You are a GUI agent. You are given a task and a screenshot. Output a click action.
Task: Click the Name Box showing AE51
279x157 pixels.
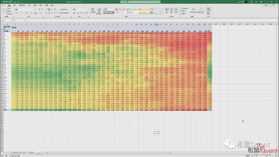(6, 20)
